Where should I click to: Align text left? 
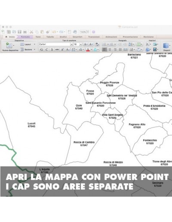(x=104, y=49)
